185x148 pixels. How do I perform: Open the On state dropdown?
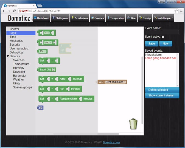43,51
